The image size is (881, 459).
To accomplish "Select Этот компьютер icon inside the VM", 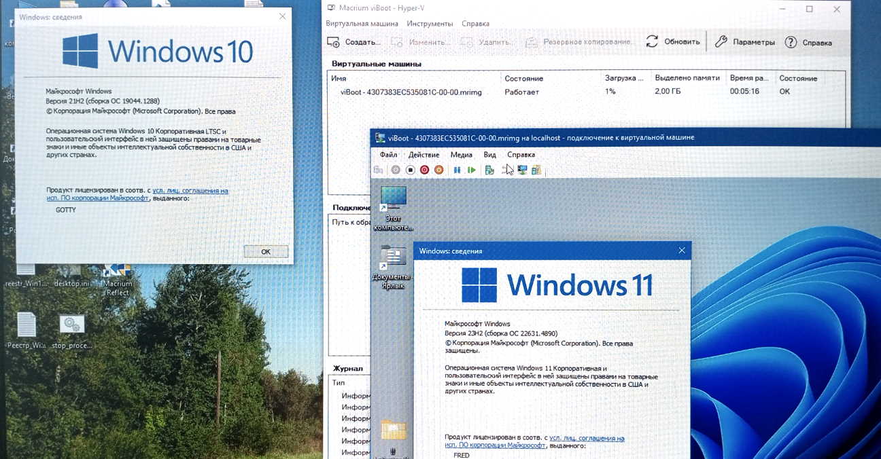I will click(x=394, y=208).
